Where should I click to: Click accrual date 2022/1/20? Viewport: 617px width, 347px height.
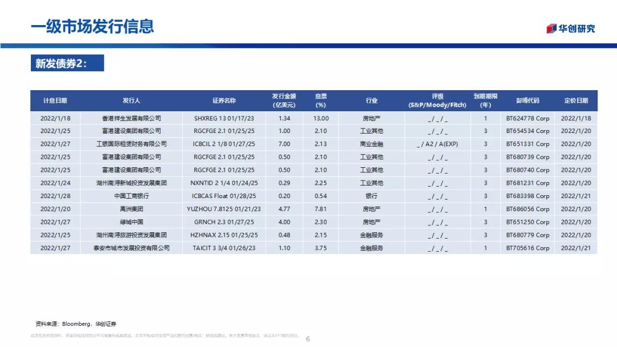55,209
